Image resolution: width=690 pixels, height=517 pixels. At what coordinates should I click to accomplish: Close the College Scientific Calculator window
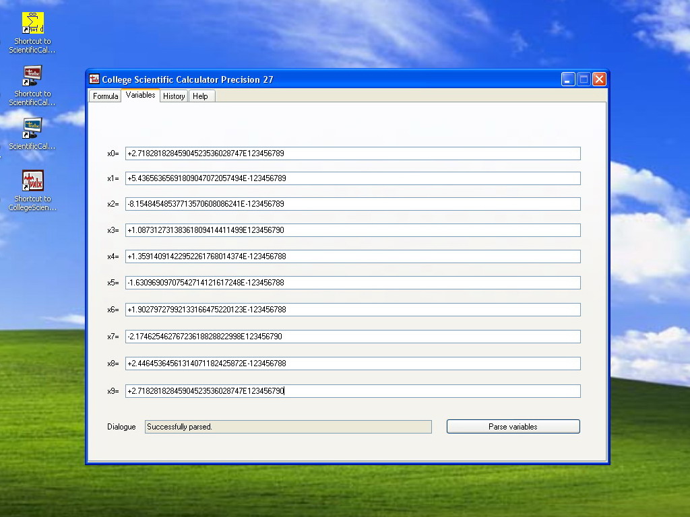pyautogui.click(x=599, y=79)
